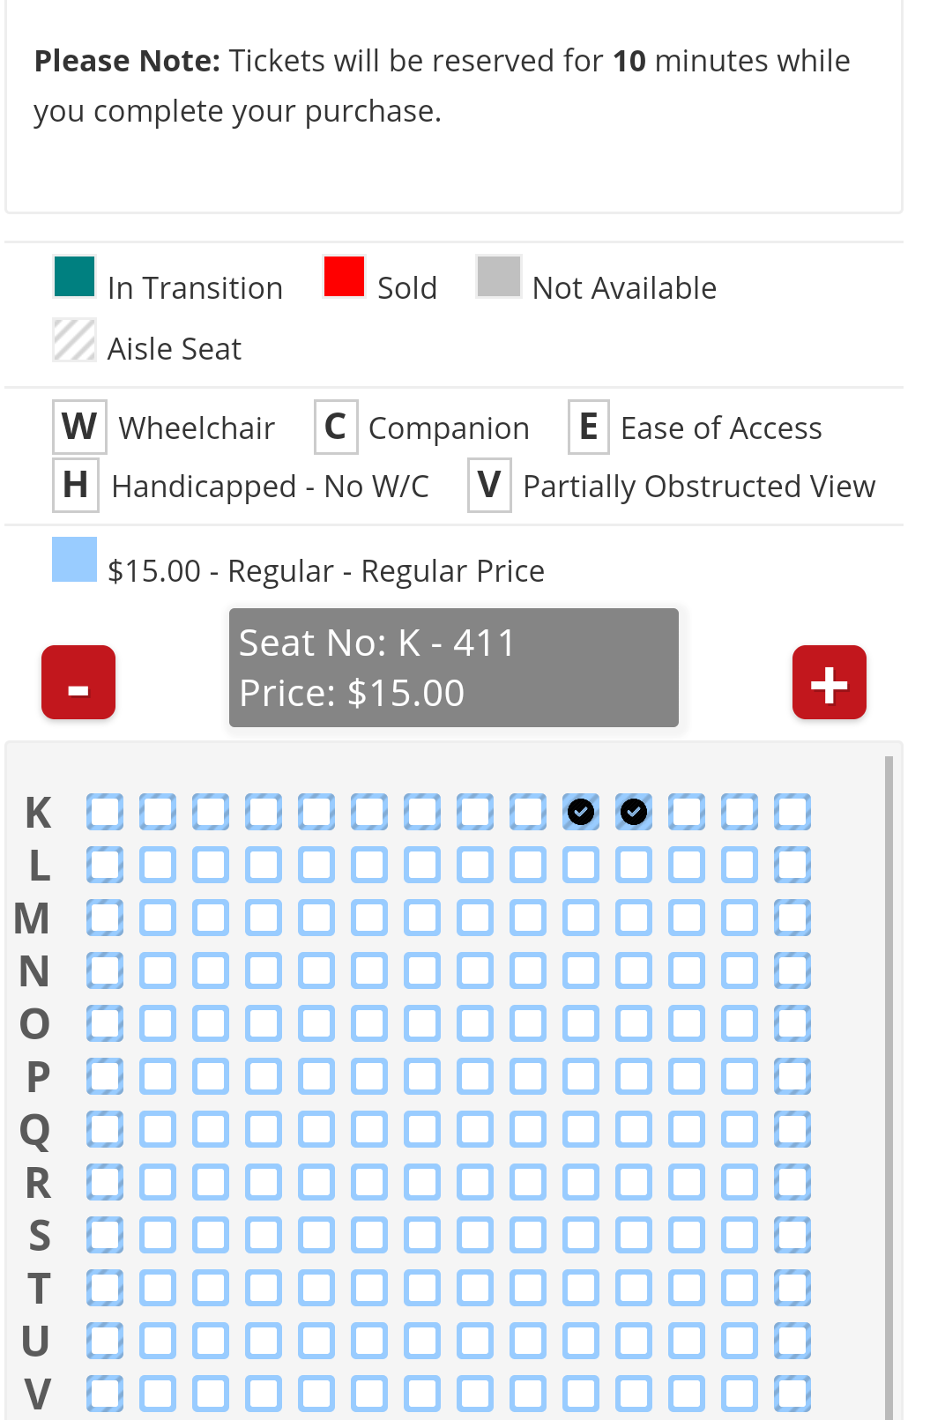Select the last seat in row M
Image resolution: width=930 pixels, height=1420 pixels.
[x=792, y=918]
